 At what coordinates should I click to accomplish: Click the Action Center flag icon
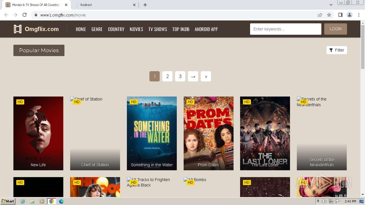coord(338,201)
